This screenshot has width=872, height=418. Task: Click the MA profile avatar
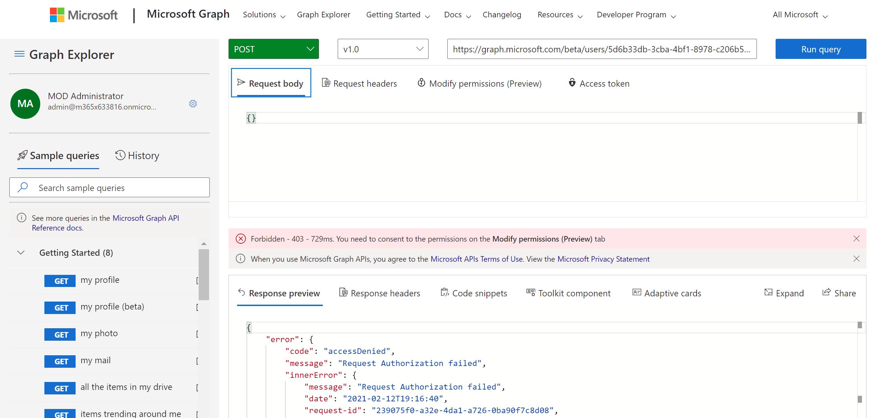pos(25,104)
